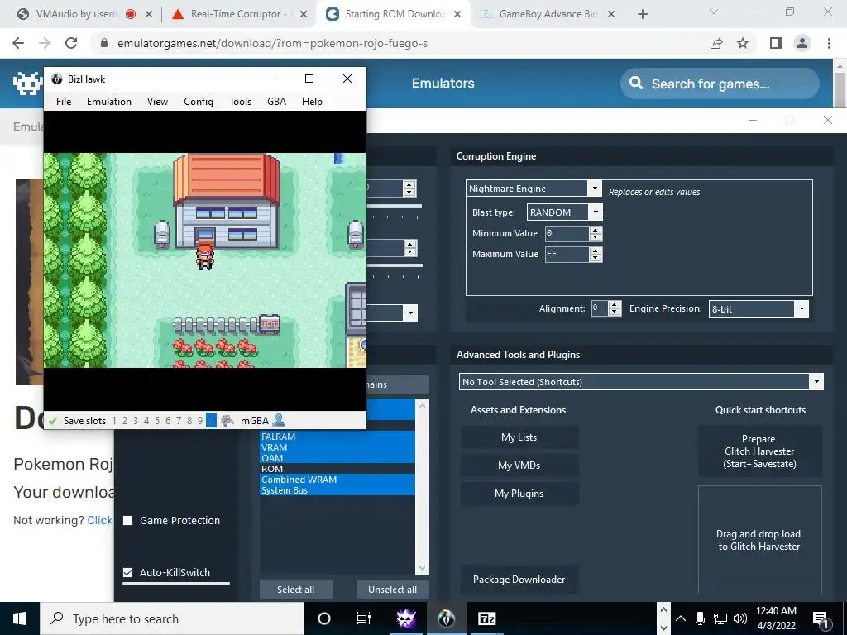Screen dimensions: 847x635
Task: Open the Help menu in BizHawk
Action: pyautogui.click(x=312, y=102)
